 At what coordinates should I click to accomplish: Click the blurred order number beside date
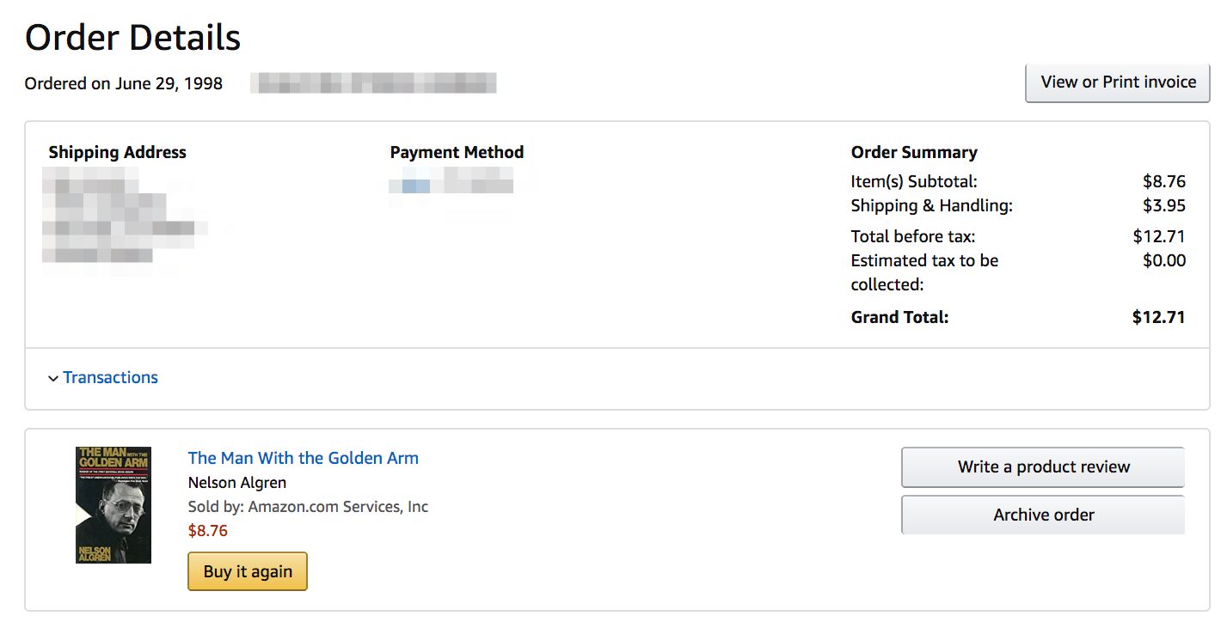coord(373,83)
